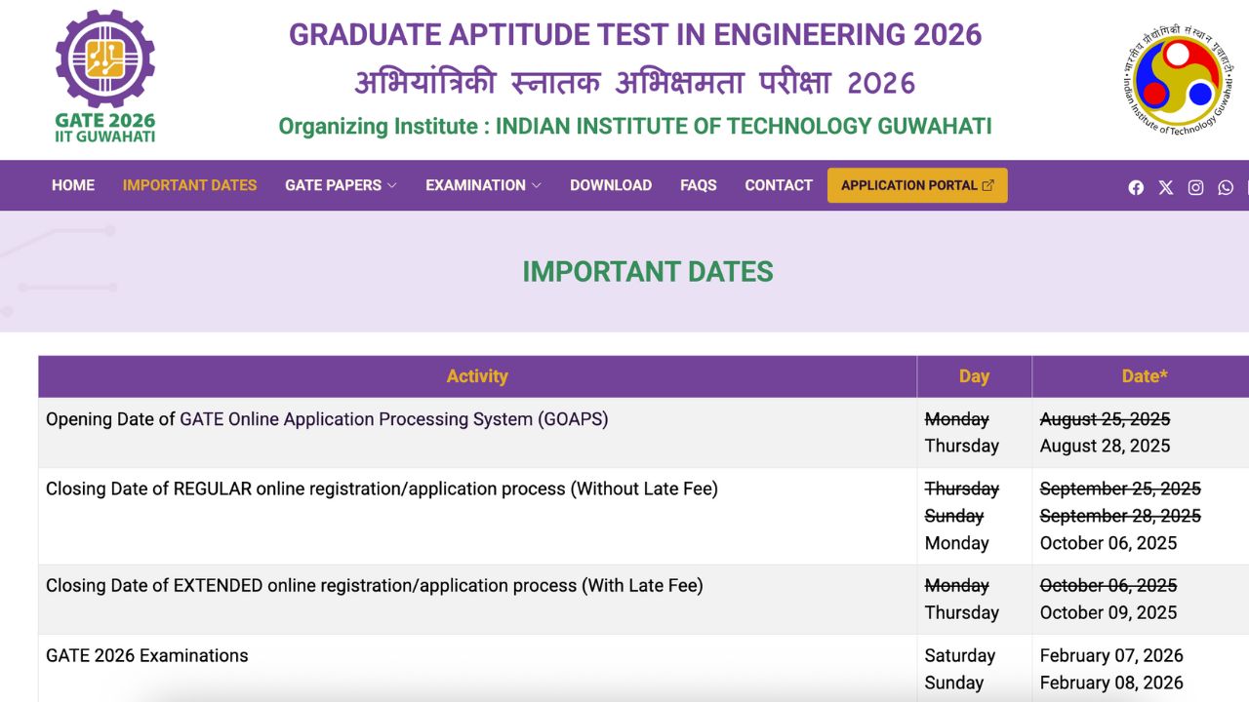Screen dimensions: 1249x702
Task: Click the X (Twitter) social icon
Action: [x=1165, y=187]
